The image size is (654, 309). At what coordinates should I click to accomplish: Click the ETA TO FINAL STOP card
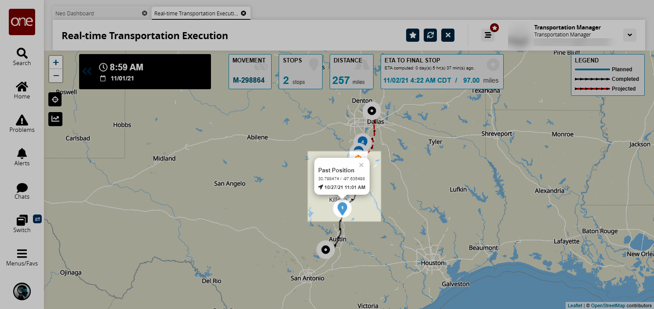(442, 72)
